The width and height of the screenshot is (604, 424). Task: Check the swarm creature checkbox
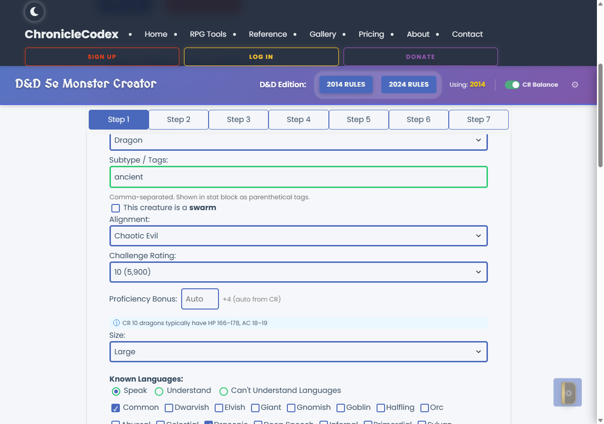(x=116, y=208)
